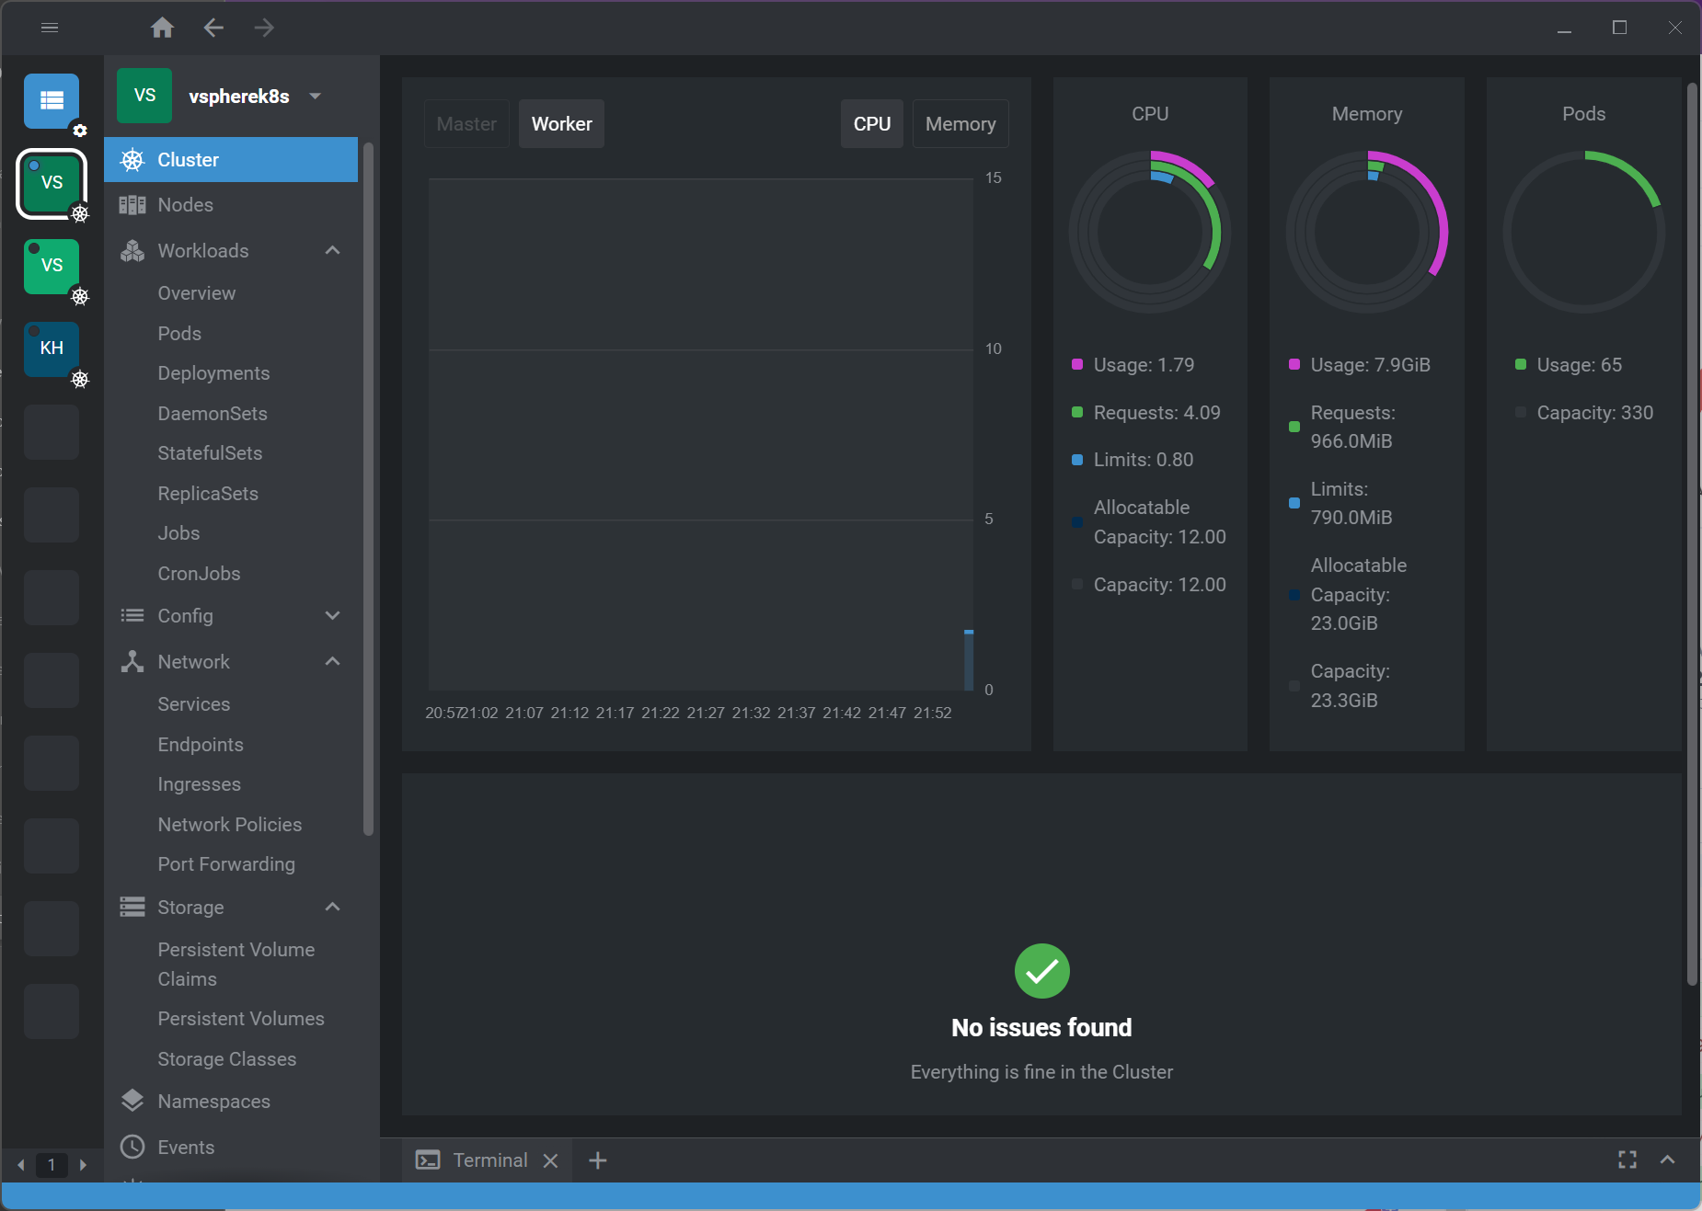Viewport: 1702px width, 1211px height.
Task: Expand the dock panel with chevron
Action: tap(1667, 1160)
